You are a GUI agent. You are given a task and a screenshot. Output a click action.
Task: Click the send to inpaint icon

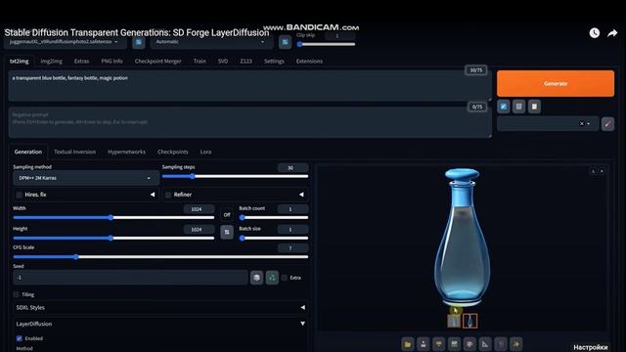click(x=454, y=344)
